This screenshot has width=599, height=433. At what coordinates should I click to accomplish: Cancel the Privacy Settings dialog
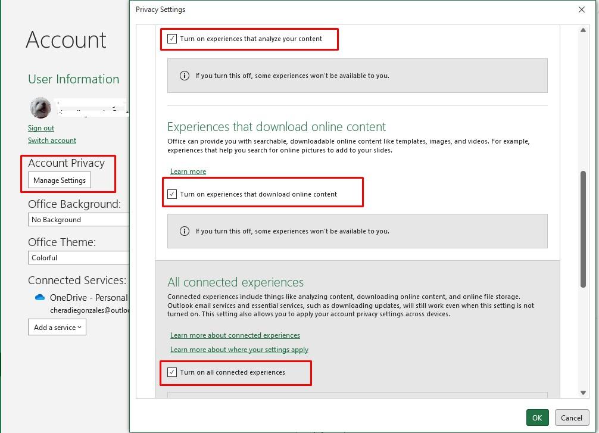coord(572,418)
